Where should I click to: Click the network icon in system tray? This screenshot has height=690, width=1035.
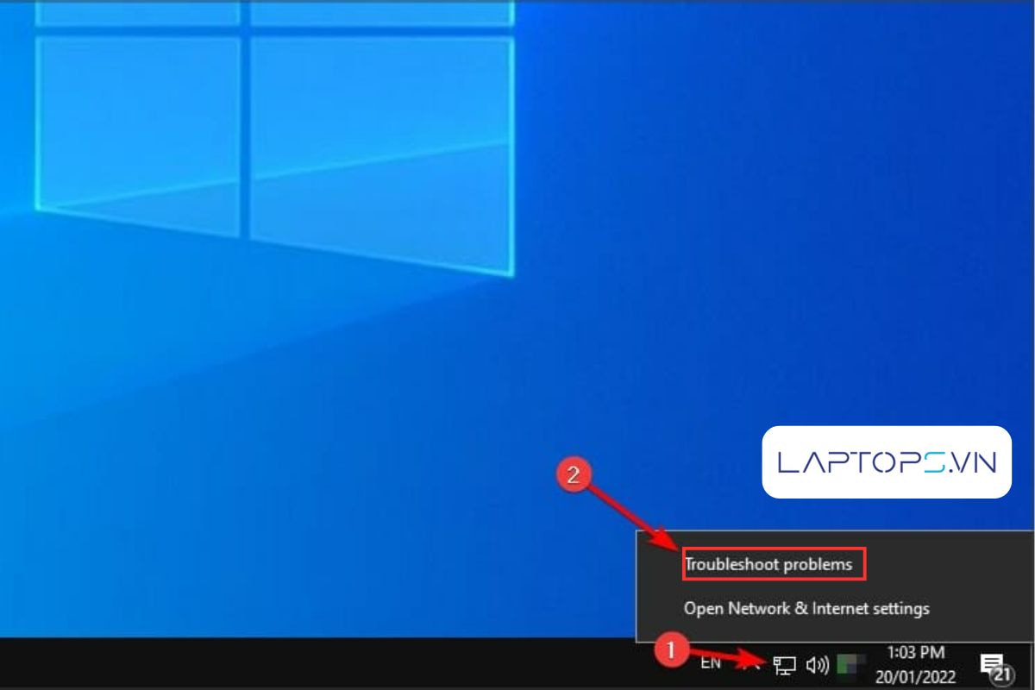[x=785, y=665]
